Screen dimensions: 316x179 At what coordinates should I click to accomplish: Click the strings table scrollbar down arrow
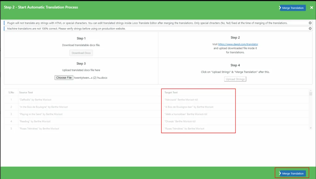[x=311, y=128]
